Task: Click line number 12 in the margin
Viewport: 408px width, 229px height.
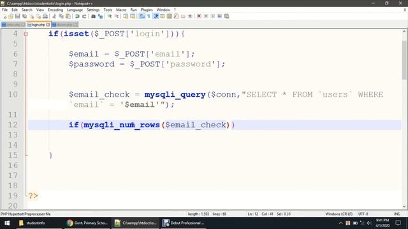Action: click(x=13, y=125)
